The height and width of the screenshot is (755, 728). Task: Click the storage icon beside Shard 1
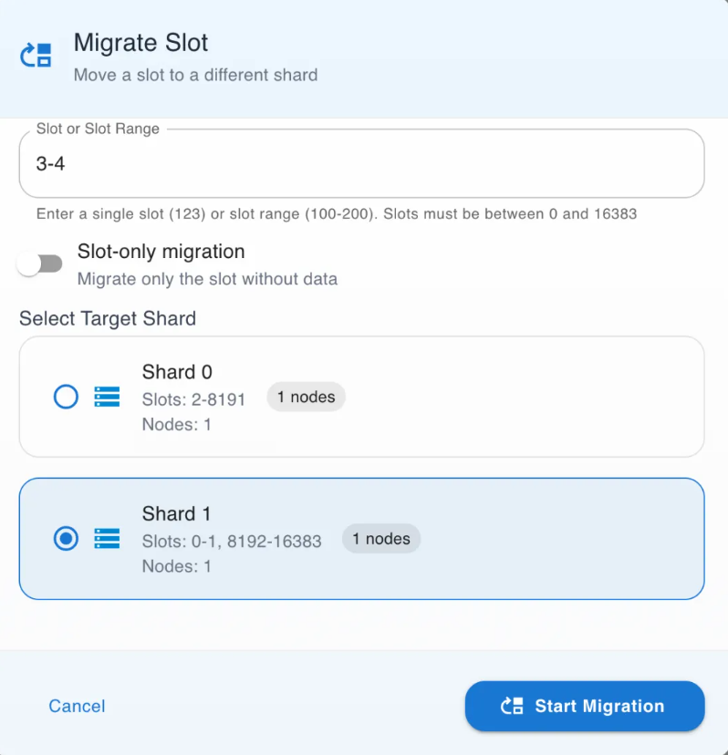[107, 539]
